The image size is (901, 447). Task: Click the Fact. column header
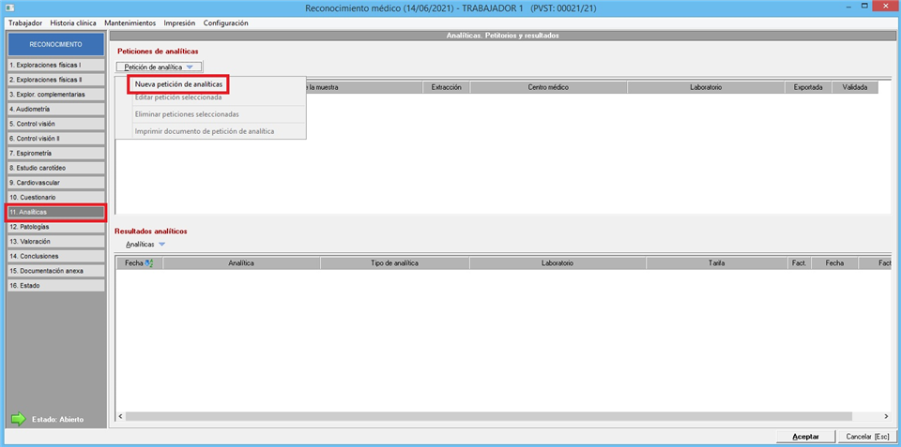(x=799, y=262)
